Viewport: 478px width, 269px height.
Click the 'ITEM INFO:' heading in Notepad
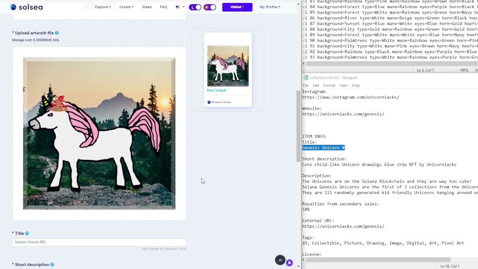(x=314, y=136)
